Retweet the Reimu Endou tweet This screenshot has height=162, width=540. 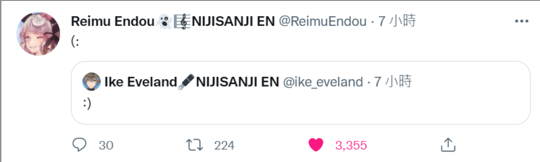[x=195, y=144]
